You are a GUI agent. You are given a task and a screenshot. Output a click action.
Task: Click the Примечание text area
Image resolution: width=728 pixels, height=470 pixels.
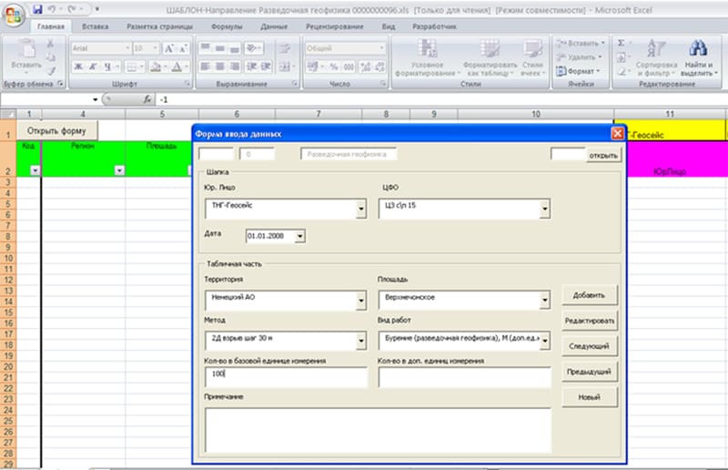click(378, 430)
